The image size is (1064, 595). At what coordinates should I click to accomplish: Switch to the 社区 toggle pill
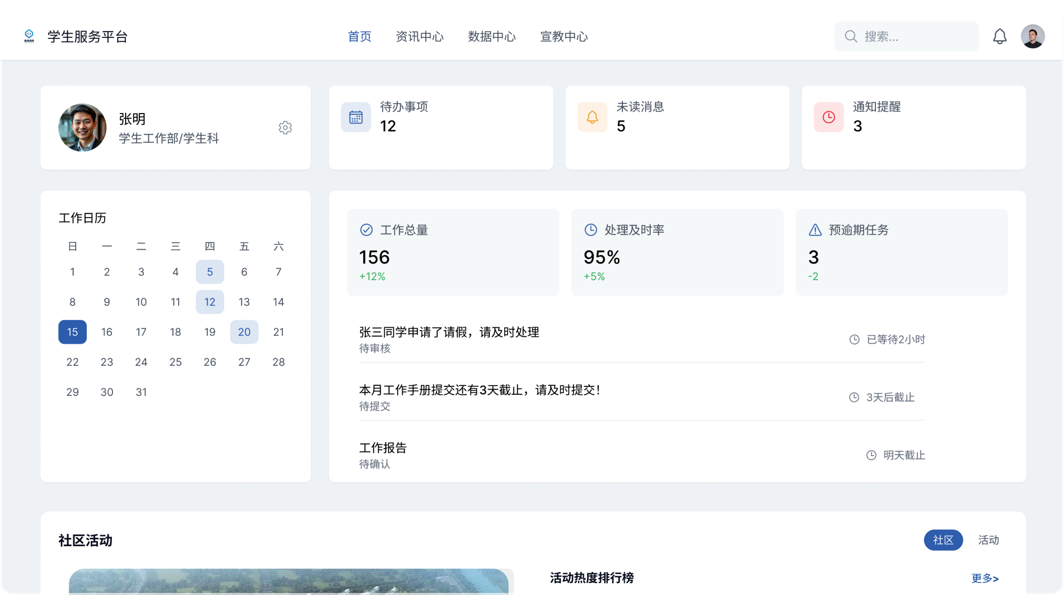click(943, 540)
